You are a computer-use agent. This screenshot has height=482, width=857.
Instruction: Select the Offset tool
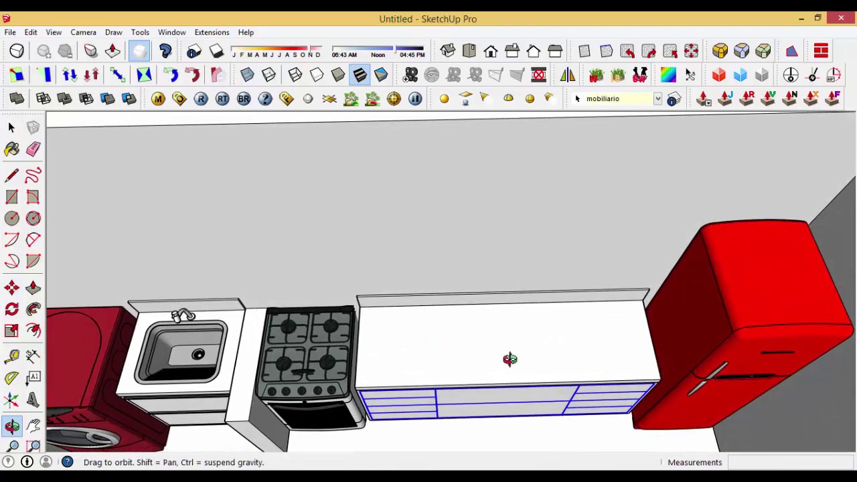(33, 331)
